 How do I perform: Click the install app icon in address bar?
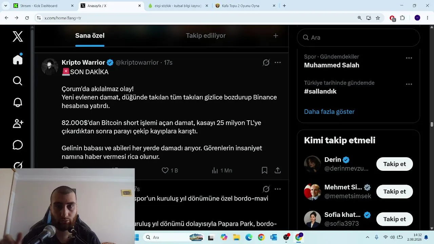(369, 18)
